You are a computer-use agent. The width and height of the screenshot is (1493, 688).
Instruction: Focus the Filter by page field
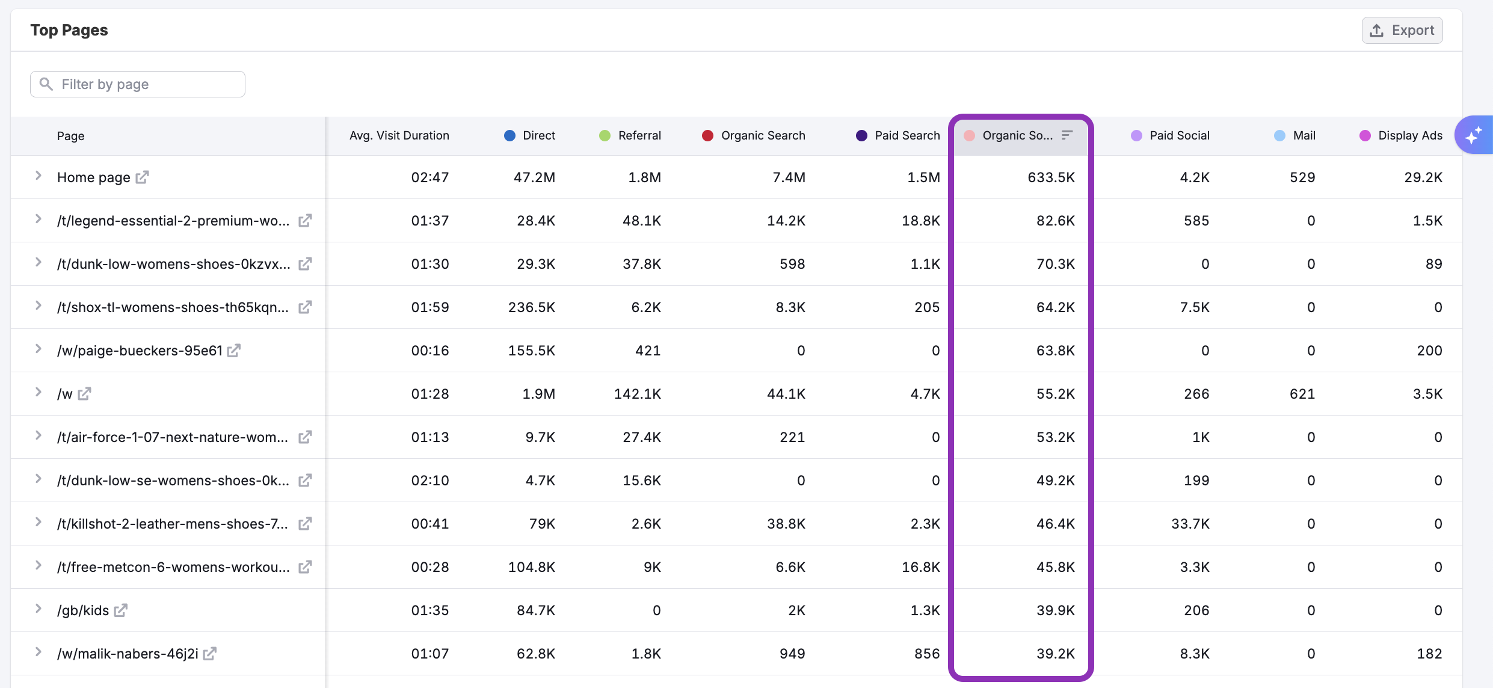pos(138,84)
